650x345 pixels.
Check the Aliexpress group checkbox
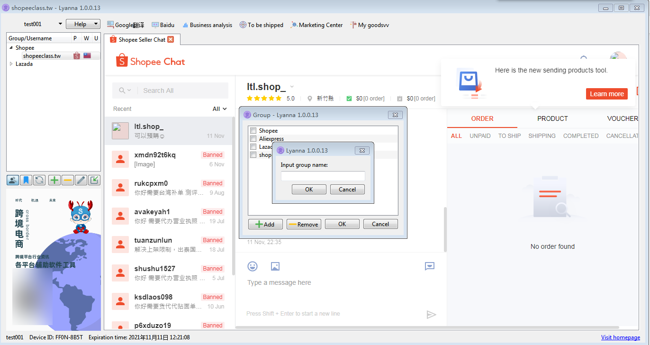pyautogui.click(x=253, y=139)
